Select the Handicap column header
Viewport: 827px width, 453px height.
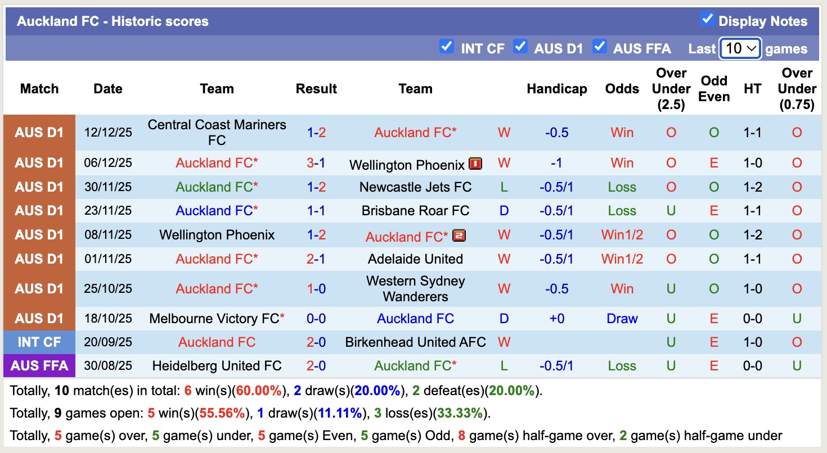pos(556,88)
